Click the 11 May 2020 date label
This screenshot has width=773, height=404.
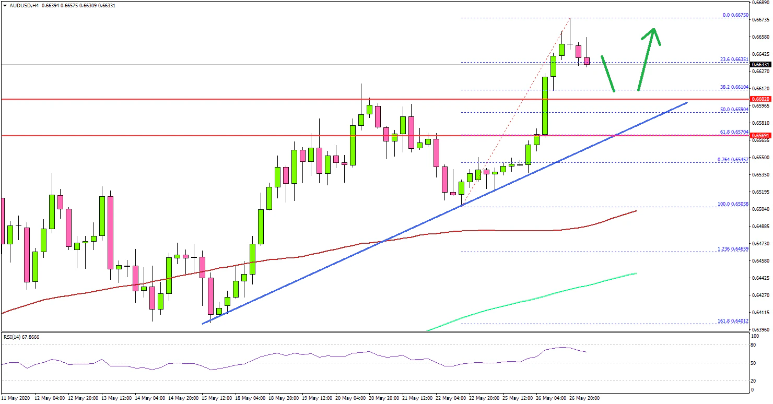[16, 398]
